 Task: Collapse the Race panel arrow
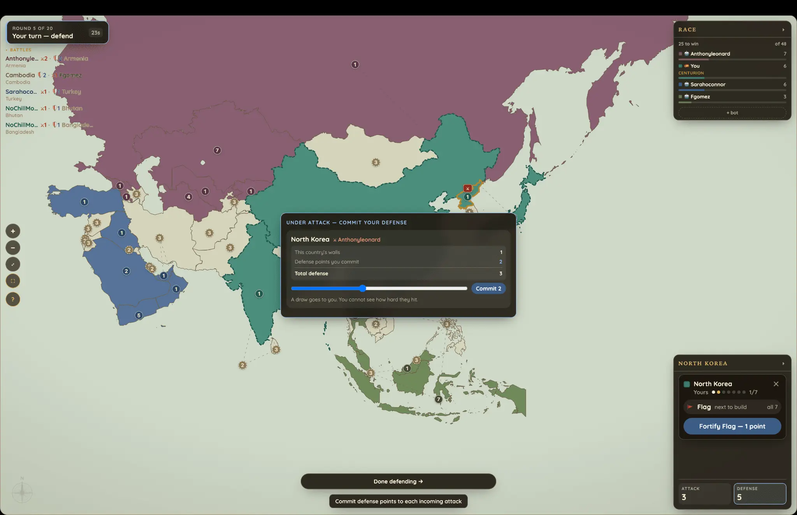783,30
